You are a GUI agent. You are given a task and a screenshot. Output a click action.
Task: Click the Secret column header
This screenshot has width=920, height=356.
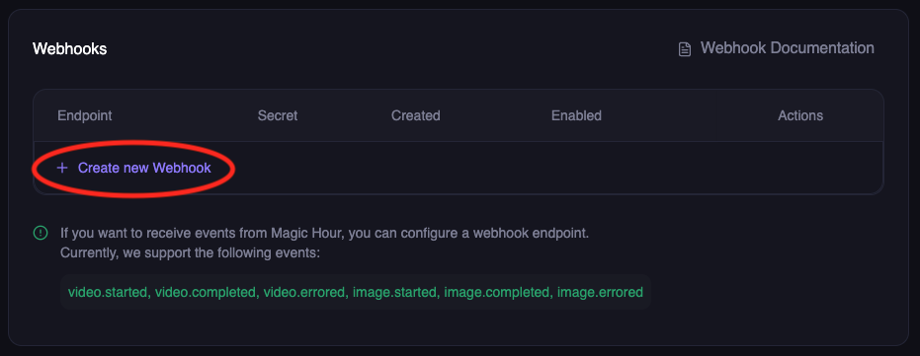[278, 116]
